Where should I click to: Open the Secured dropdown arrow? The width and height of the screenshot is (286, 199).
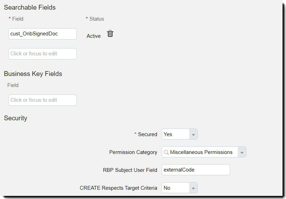[x=193, y=134]
